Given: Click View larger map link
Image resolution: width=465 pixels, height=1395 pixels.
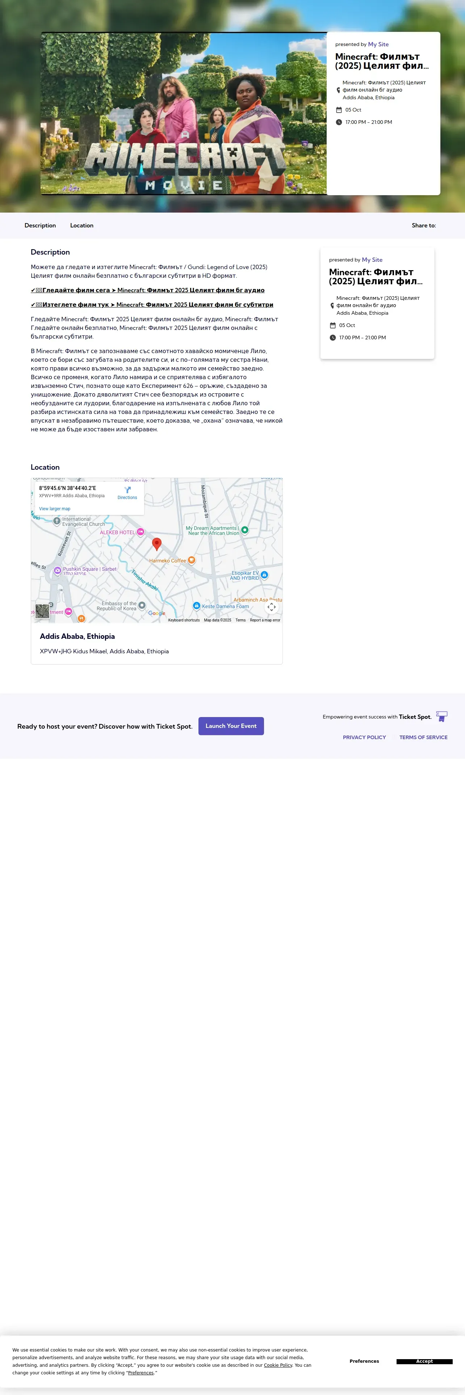Looking at the screenshot, I should pyautogui.click(x=55, y=509).
